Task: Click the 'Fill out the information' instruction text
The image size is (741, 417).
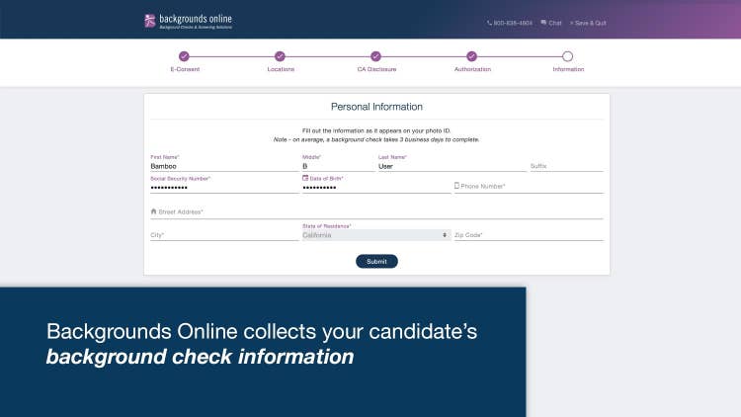Action: point(376,130)
